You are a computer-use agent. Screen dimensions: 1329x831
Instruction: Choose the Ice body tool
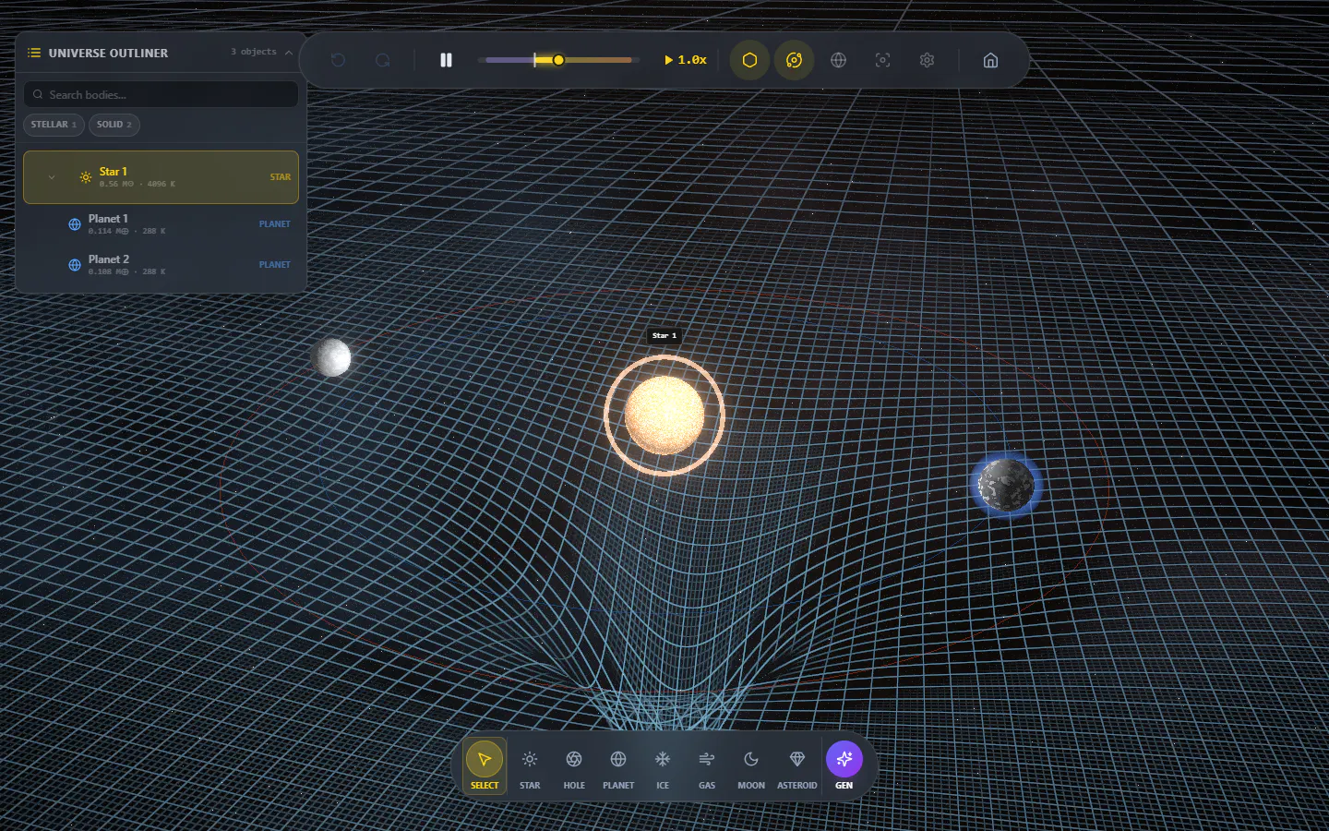[663, 765]
